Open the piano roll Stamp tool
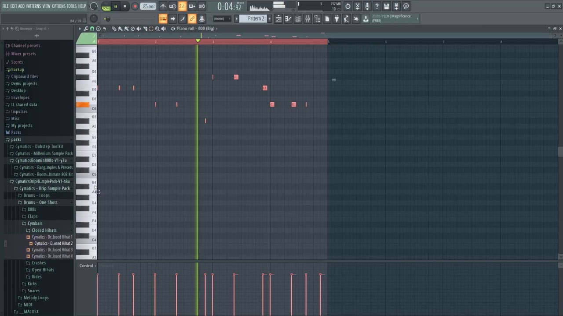563x316 pixels. point(98,29)
